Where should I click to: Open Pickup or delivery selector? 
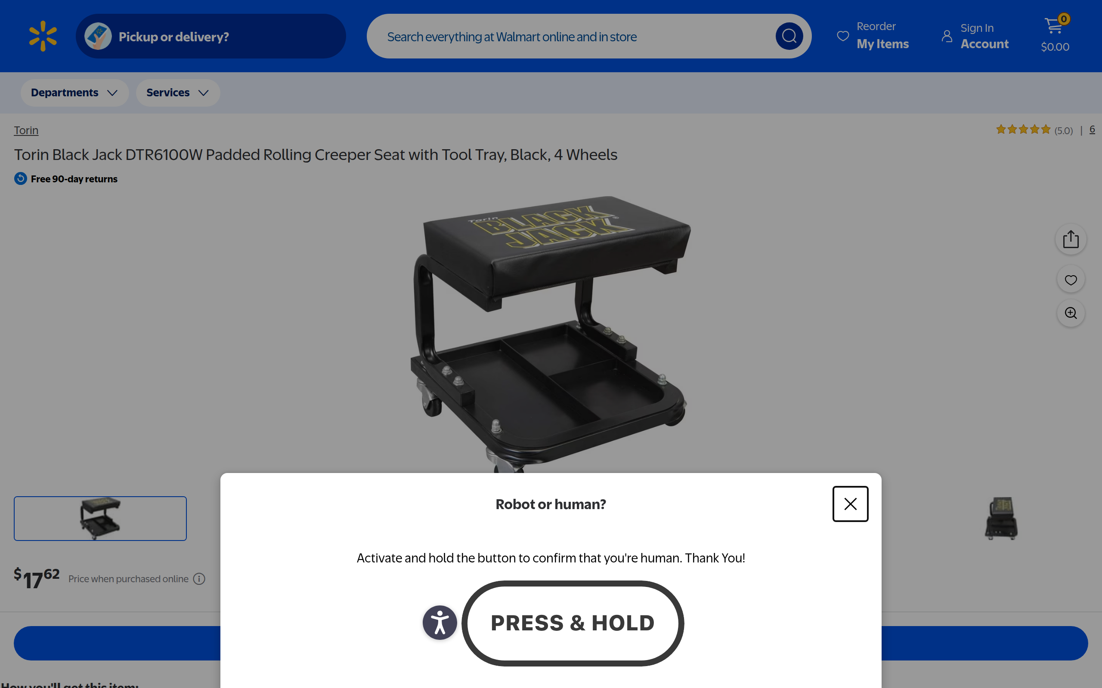210,36
